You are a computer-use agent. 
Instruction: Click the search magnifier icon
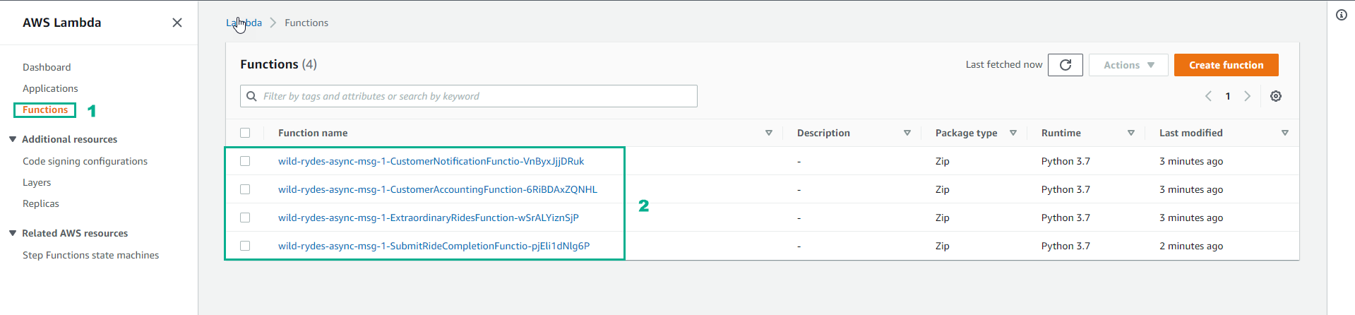pyautogui.click(x=251, y=96)
